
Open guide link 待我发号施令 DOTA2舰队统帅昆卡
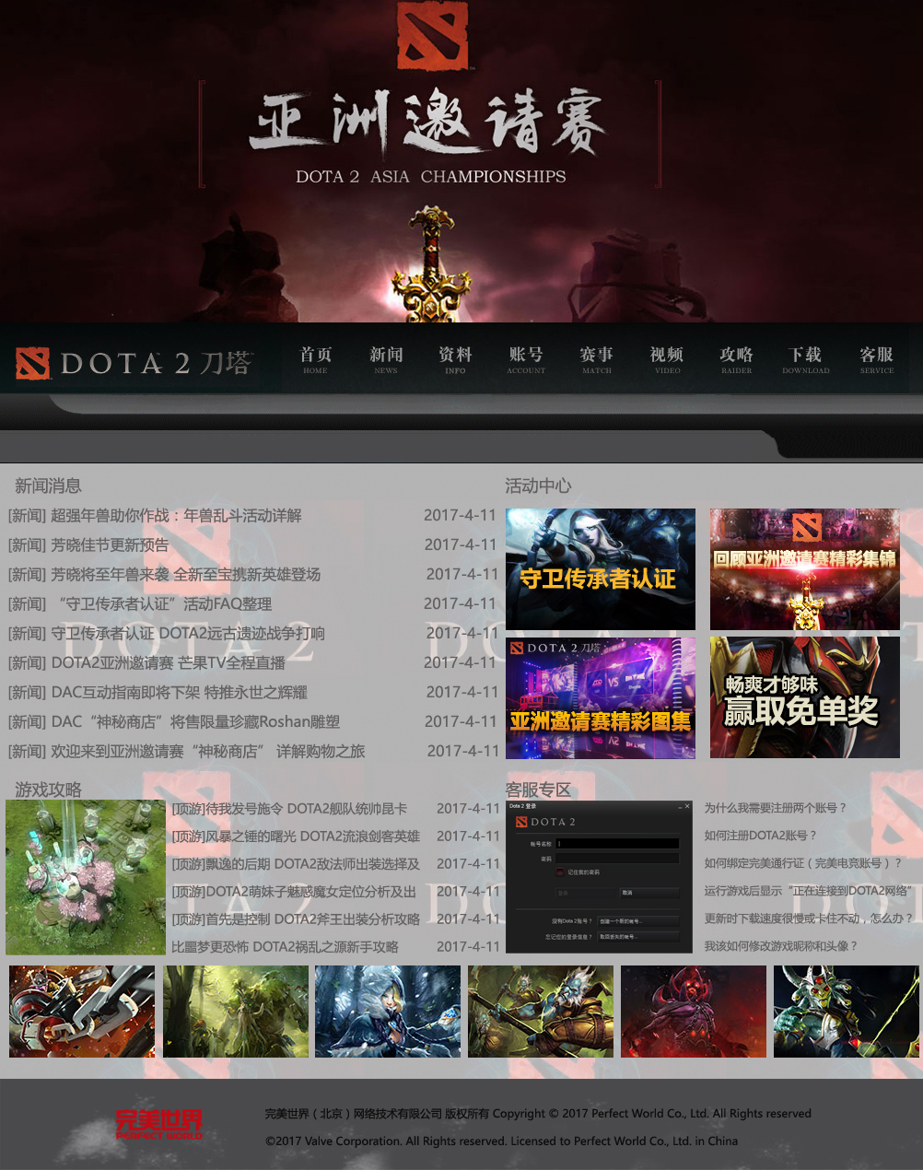(289, 809)
